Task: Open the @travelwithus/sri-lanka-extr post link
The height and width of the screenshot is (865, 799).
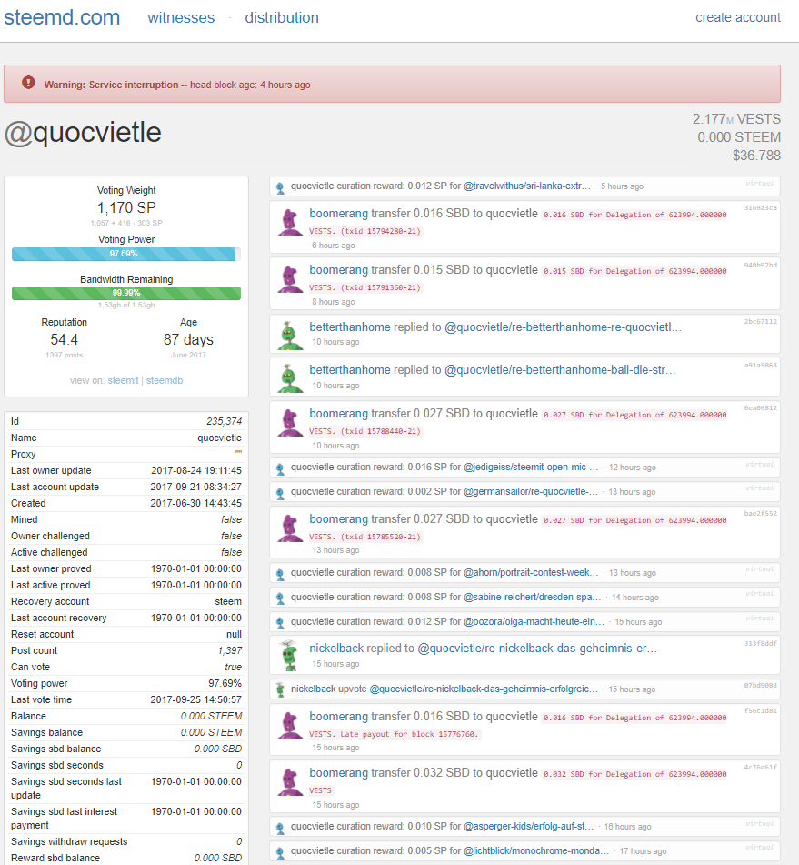Action: click(527, 186)
